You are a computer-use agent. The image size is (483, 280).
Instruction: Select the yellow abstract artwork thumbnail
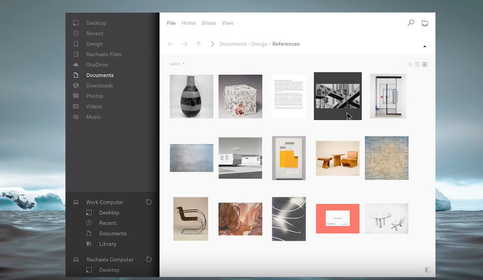[x=288, y=158]
